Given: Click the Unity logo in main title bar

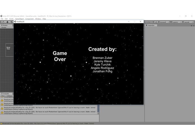Looking at the screenshot, I should point(1,16).
